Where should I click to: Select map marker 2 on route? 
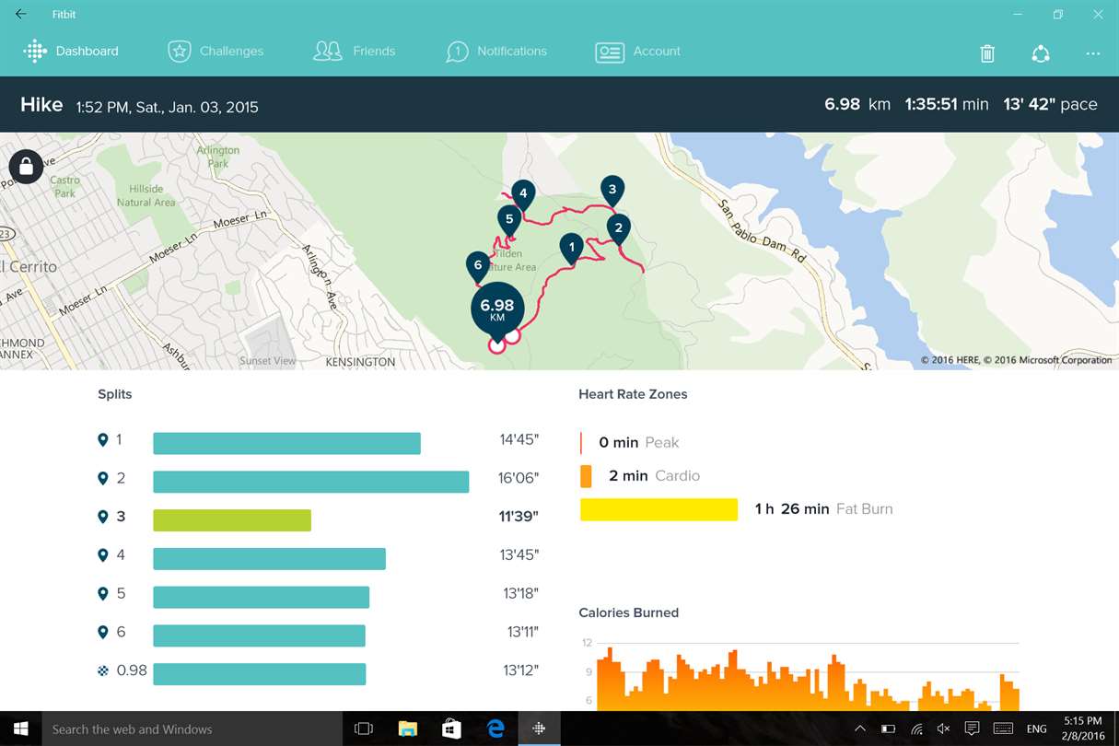click(618, 228)
